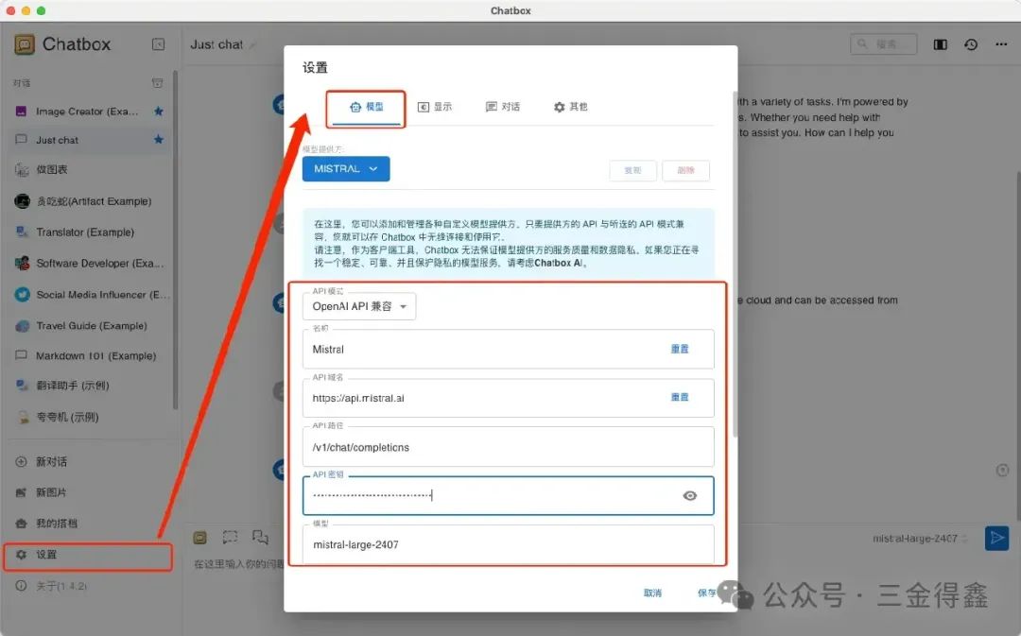Click the star icon next to Image Creator
Viewport: 1021px width, 636px height.
point(159,112)
